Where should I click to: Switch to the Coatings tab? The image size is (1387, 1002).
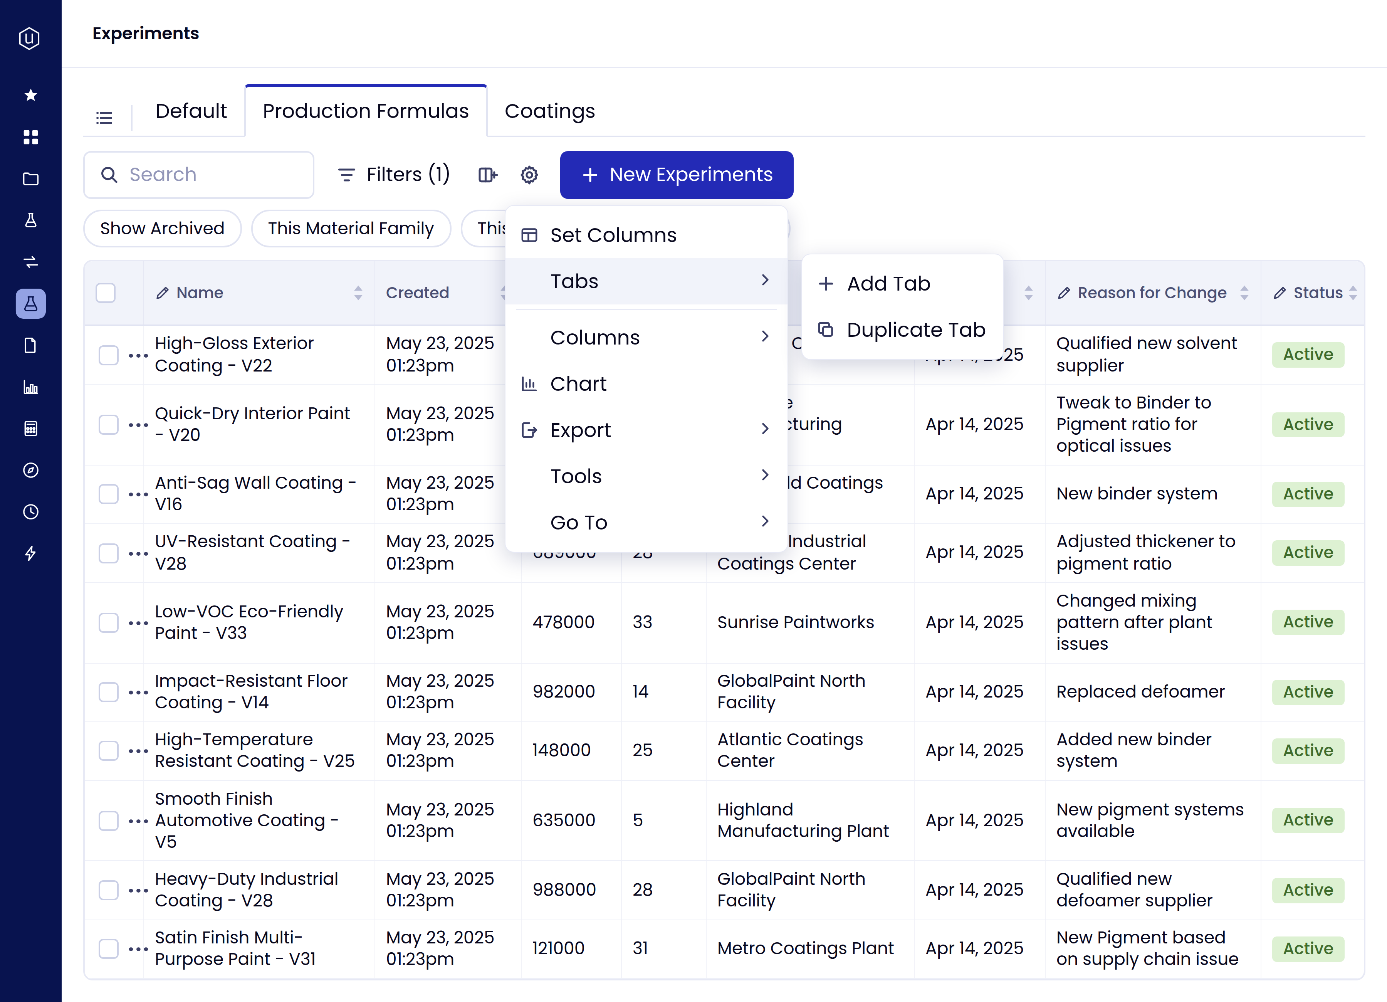tap(550, 111)
